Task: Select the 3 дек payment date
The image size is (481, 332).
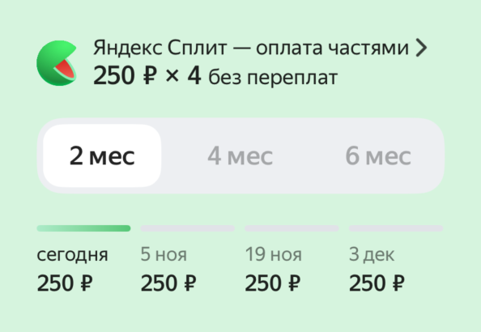Action: pyautogui.click(x=372, y=254)
